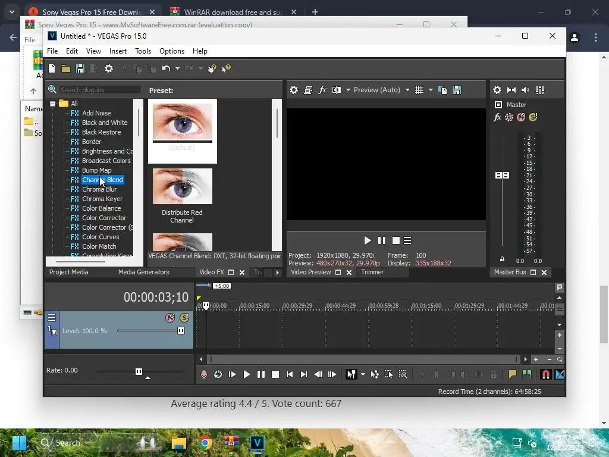Image resolution: width=609 pixels, height=457 pixels.
Task: Toggle split screen view in preview
Action: click(x=337, y=90)
